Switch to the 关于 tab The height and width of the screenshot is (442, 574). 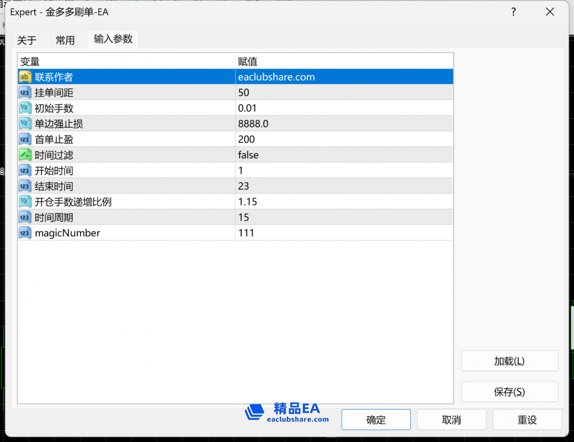tap(27, 40)
